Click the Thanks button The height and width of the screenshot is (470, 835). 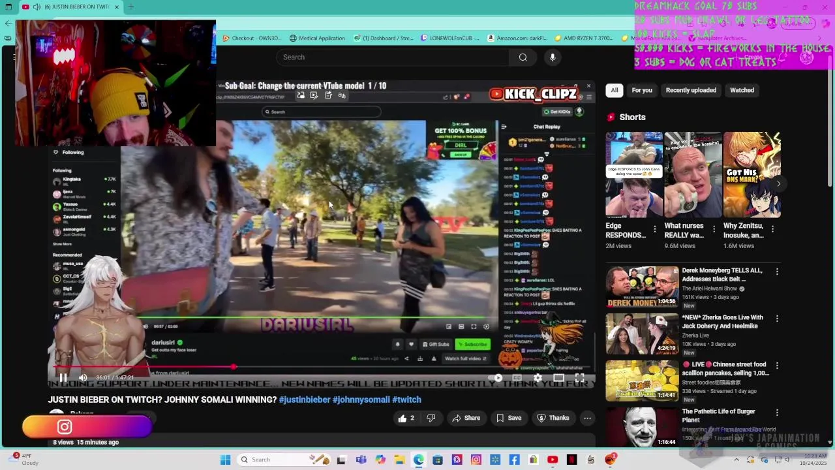pos(553,418)
